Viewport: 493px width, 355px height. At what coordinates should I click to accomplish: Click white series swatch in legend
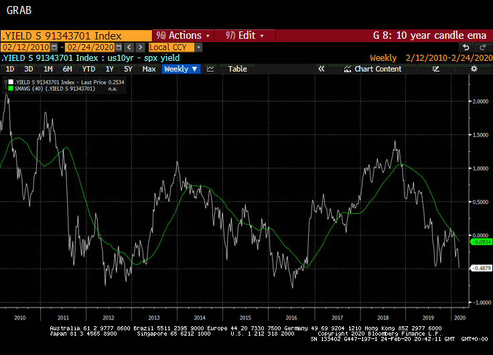[11, 82]
